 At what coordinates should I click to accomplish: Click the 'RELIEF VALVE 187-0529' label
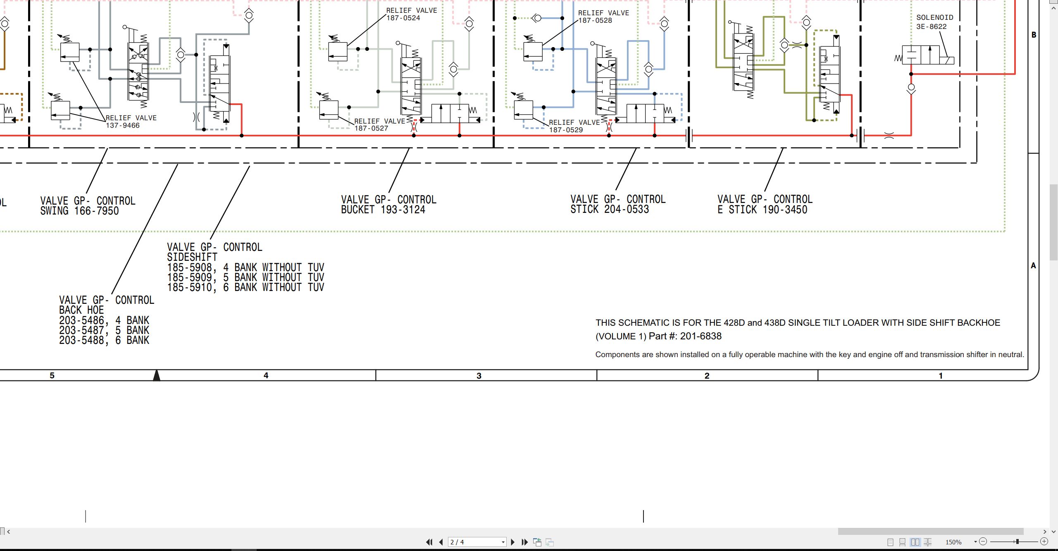point(574,126)
